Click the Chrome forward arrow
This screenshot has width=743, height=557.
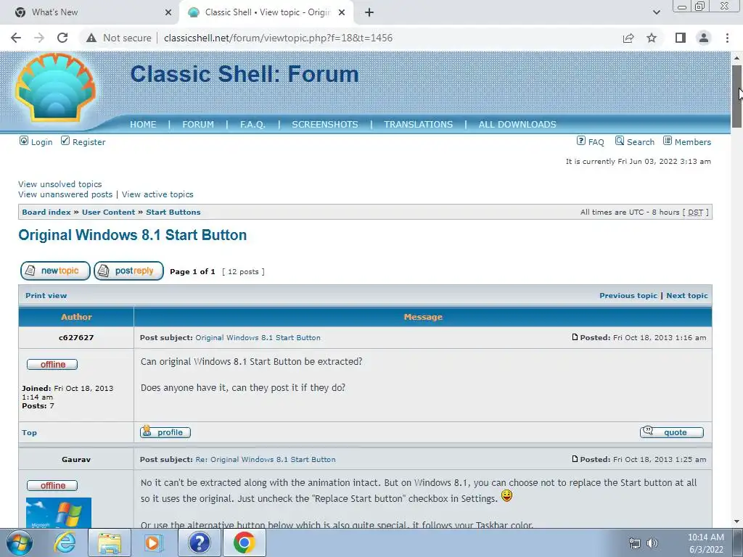click(39, 38)
